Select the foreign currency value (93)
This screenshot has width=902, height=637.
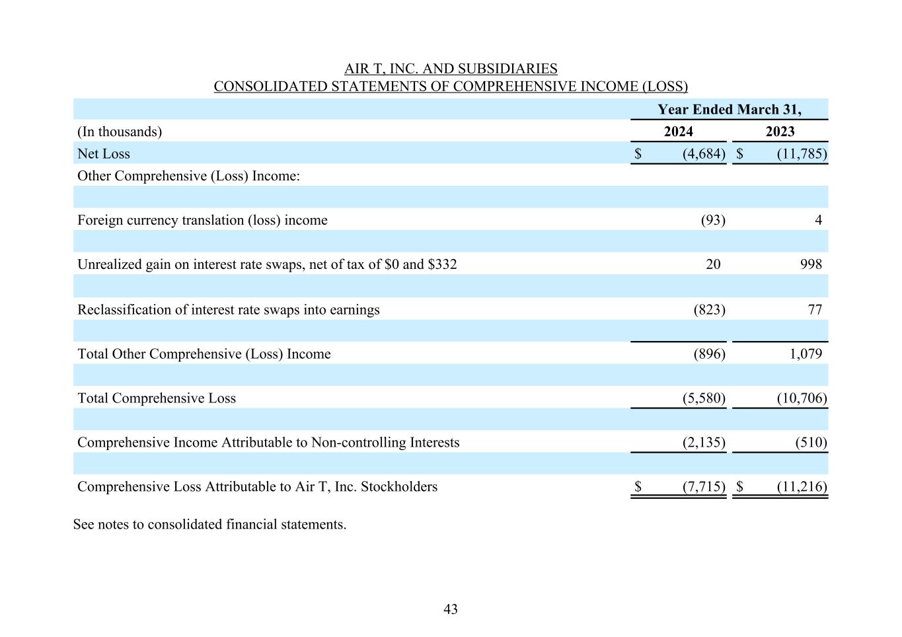(x=712, y=220)
